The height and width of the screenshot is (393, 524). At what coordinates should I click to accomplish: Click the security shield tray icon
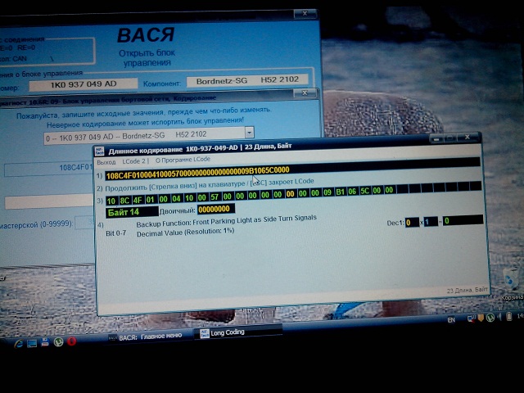point(481,318)
